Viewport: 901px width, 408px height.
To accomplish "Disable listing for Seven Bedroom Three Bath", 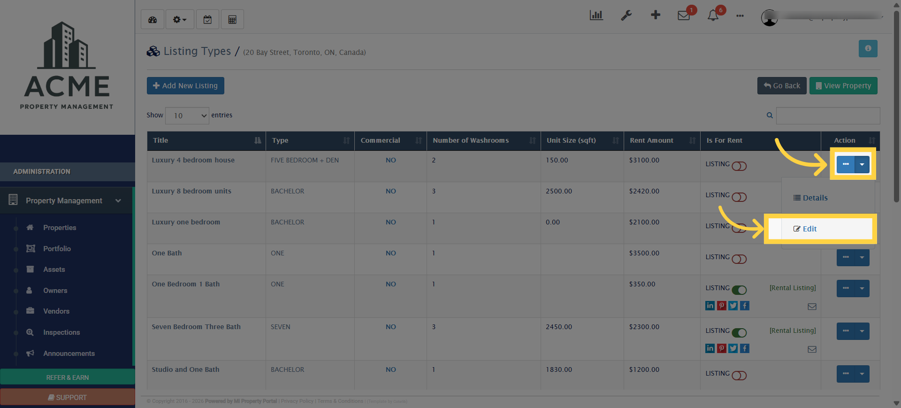I will (739, 333).
